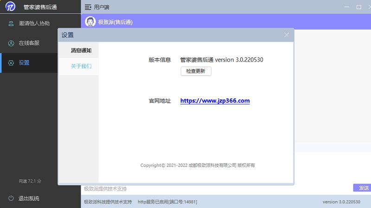The height and width of the screenshot is (208, 371).
Task: Click the 管家婆售后通 app logo
Action: tap(11, 7)
